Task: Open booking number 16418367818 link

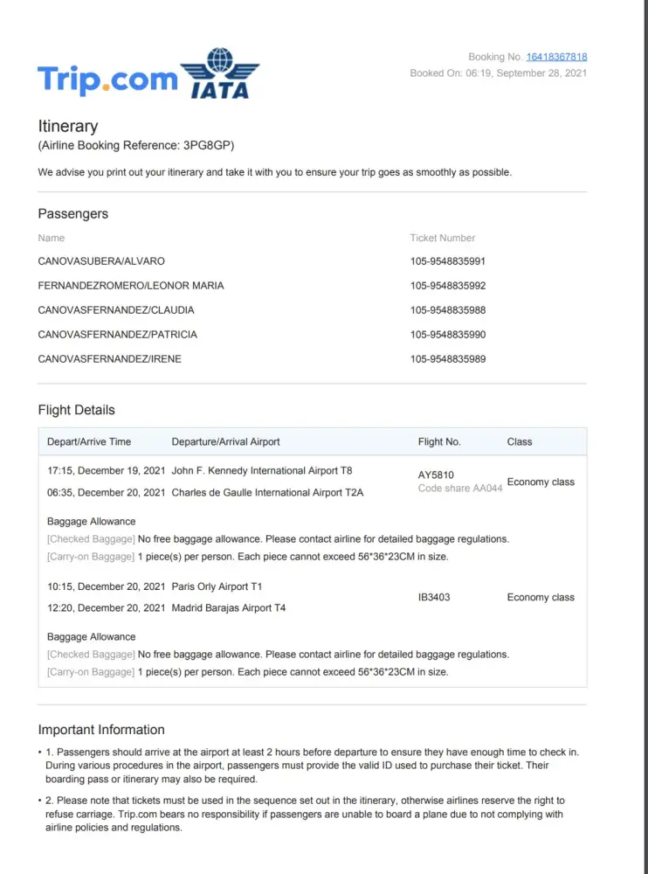Action: (x=556, y=57)
